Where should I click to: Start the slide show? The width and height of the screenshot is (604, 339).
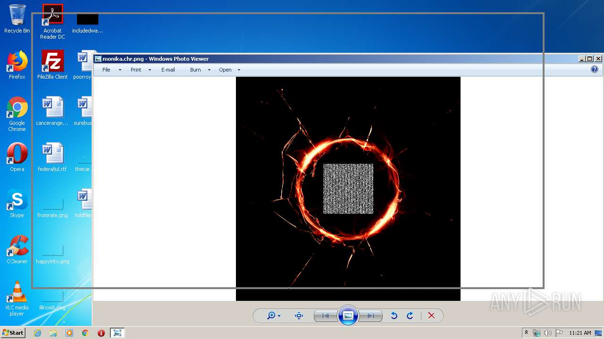348,316
